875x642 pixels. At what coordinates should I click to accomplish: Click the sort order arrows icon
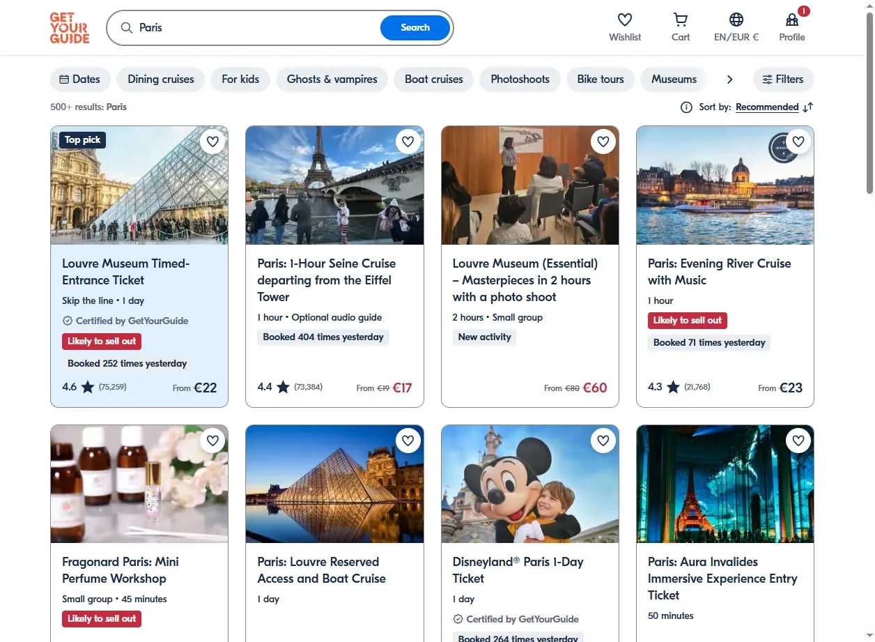click(808, 107)
